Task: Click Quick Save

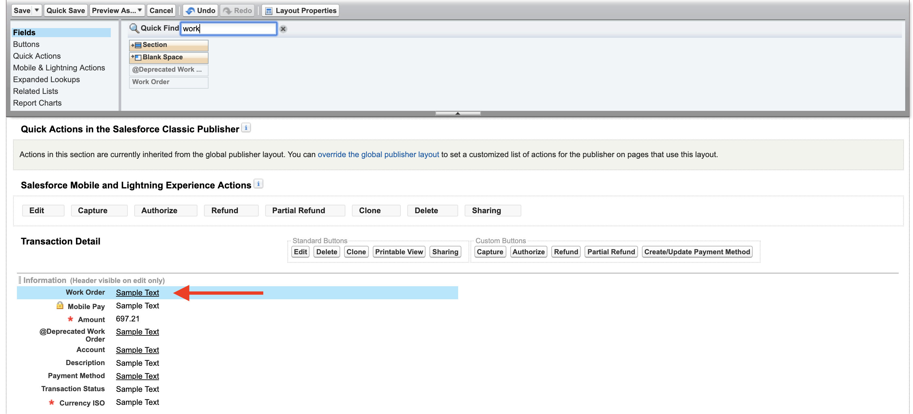Action: 65,11
